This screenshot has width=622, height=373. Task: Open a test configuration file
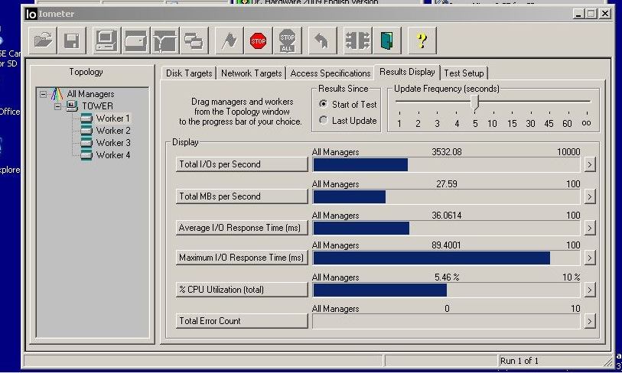click(x=43, y=41)
